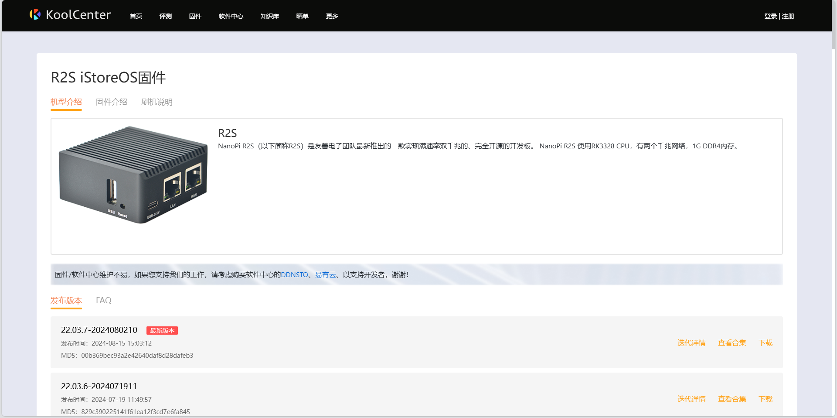Click 下载 to download version 22.03.6-2024071911

coord(765,399)
